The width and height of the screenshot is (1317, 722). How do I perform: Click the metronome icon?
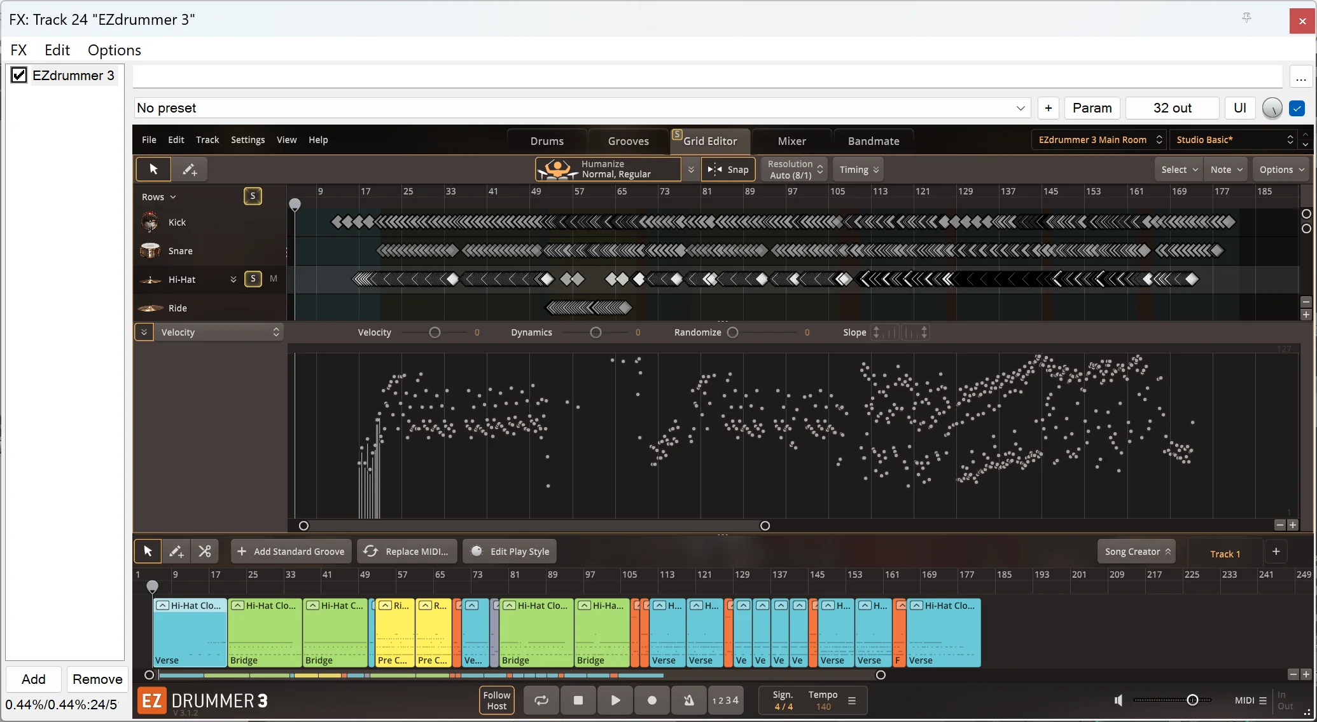pos(689,700)
